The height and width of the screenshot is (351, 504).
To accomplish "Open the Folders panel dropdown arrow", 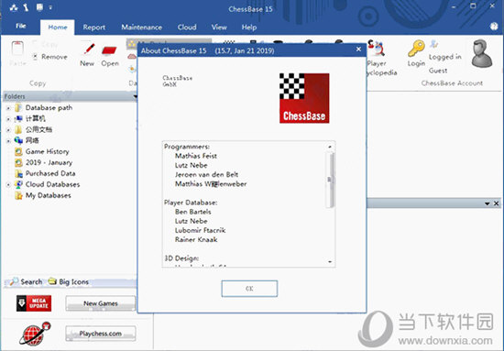I will click(x=136, y=96).
